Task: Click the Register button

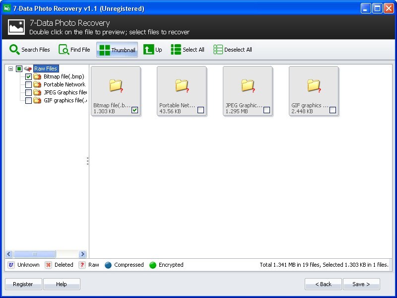Action: coord(23,284)
